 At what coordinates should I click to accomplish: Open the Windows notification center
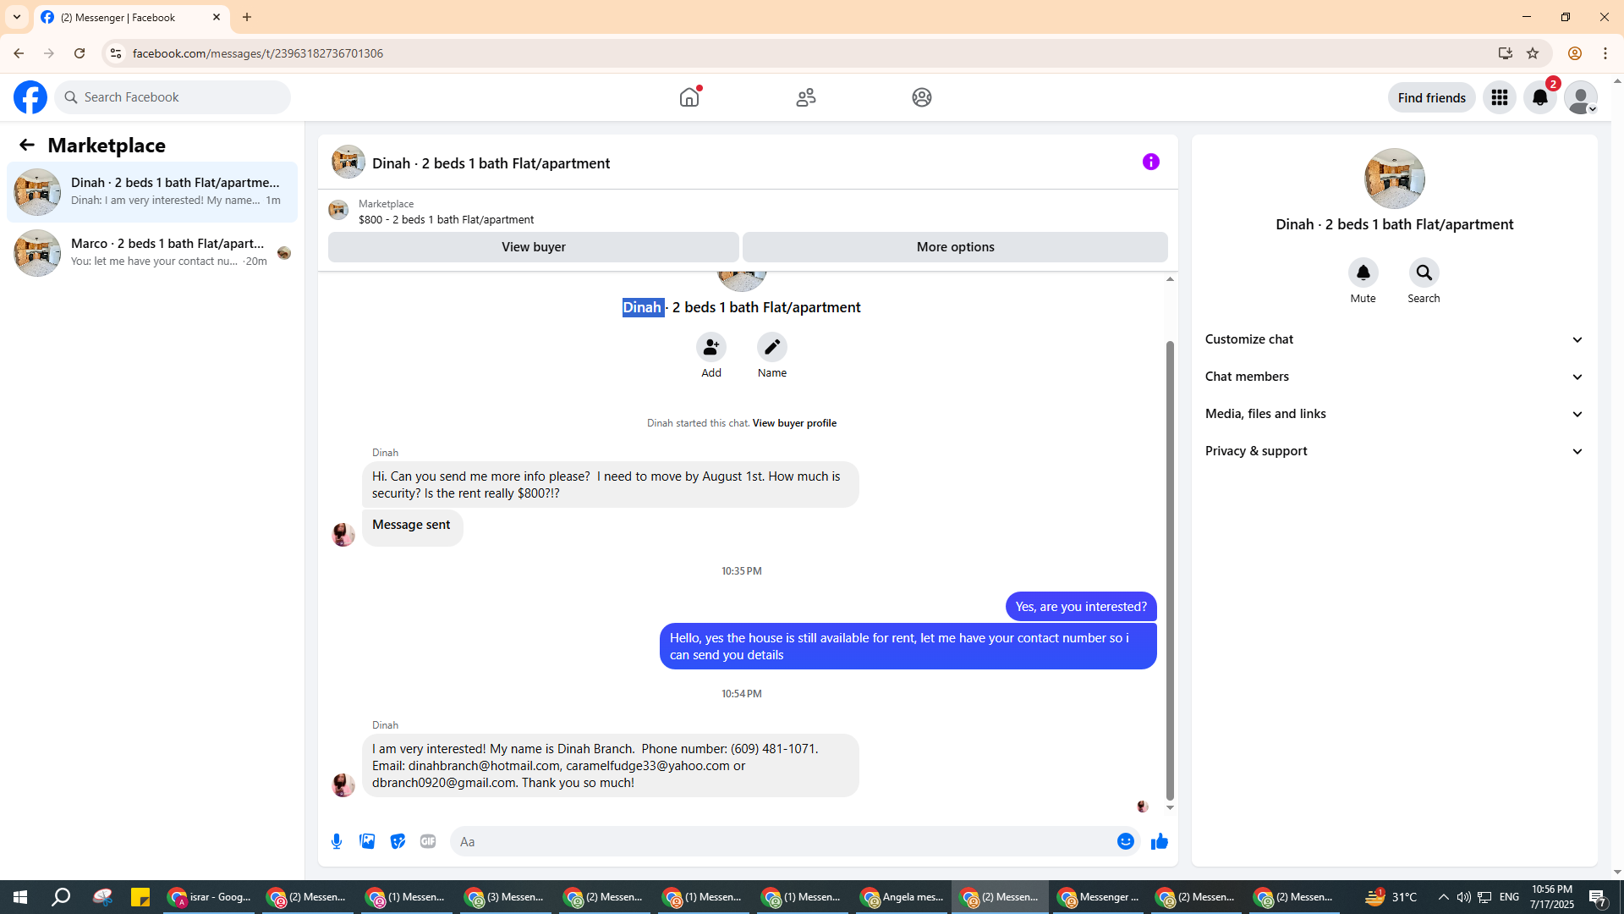(1597, 897)
